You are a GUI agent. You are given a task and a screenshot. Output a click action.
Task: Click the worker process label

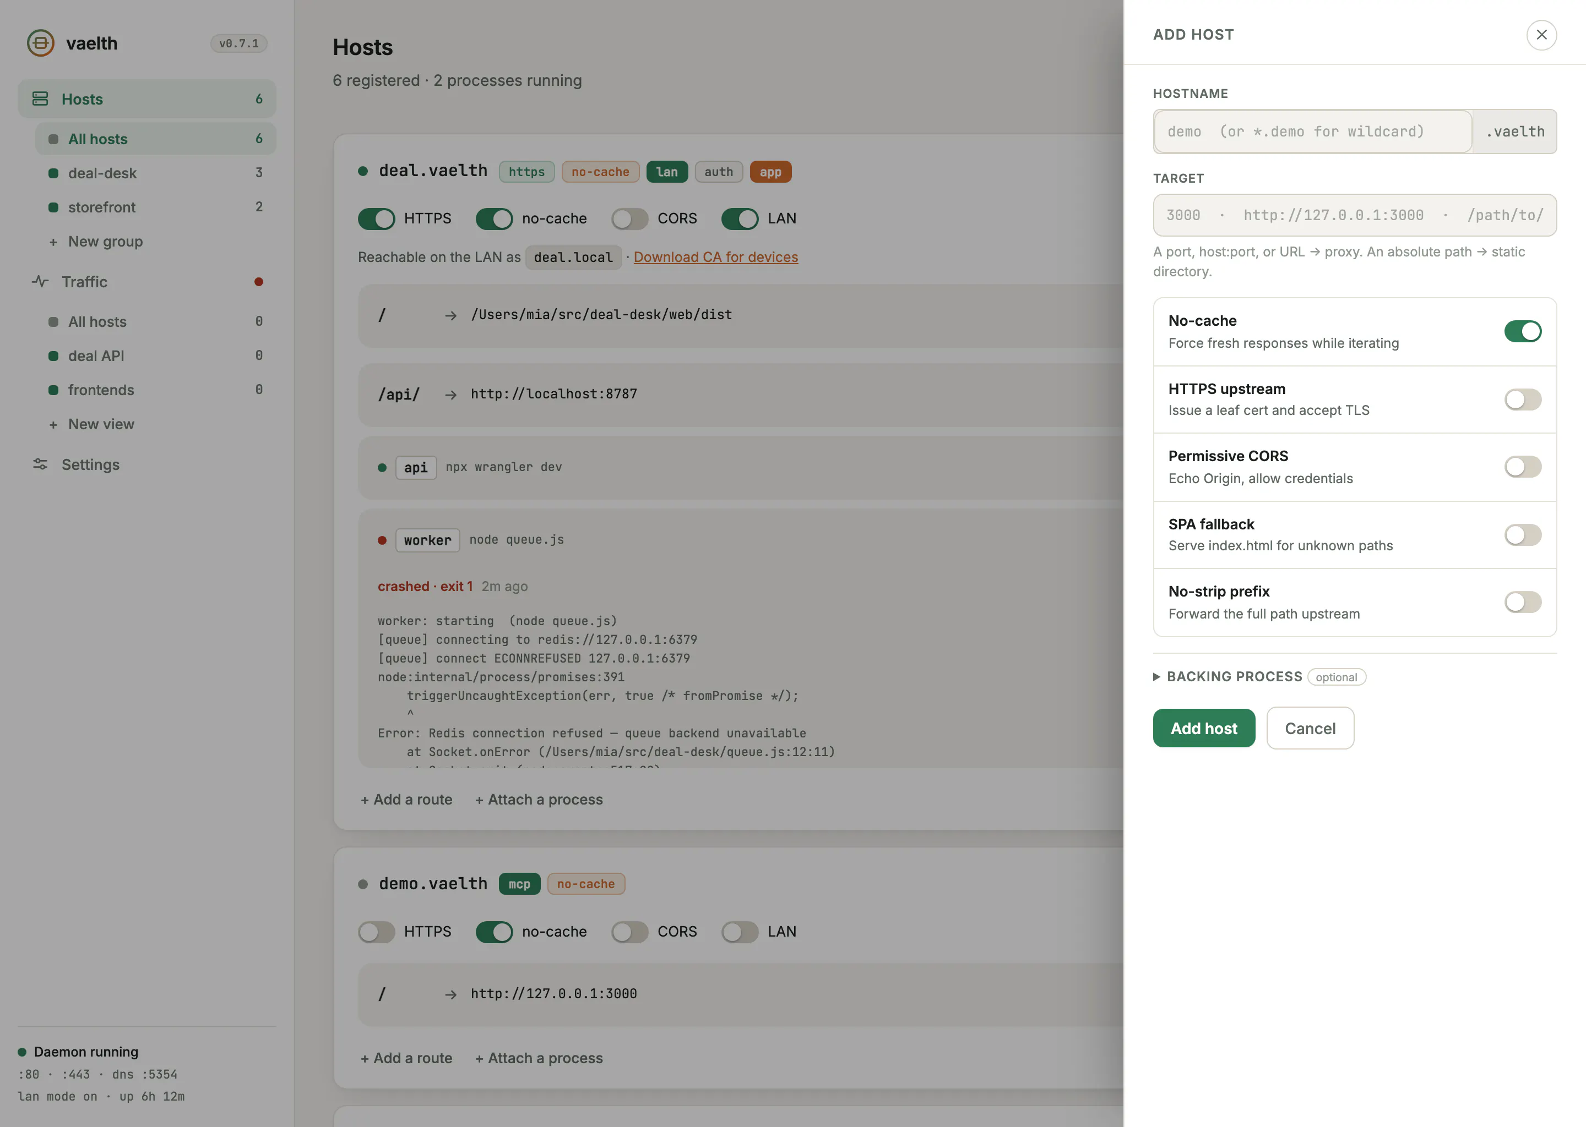(427, 540)
